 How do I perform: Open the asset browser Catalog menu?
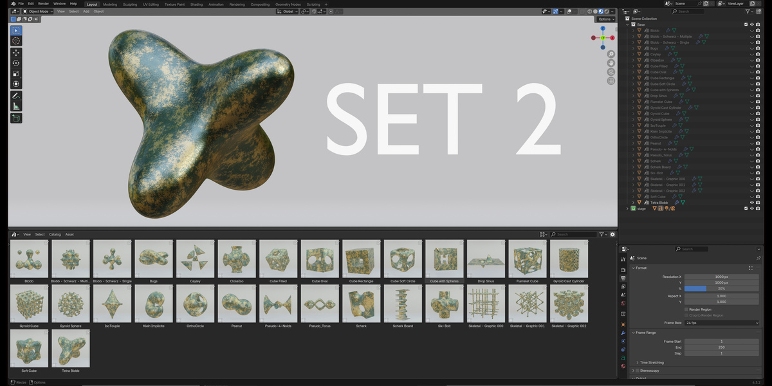[x=55, y=234]
